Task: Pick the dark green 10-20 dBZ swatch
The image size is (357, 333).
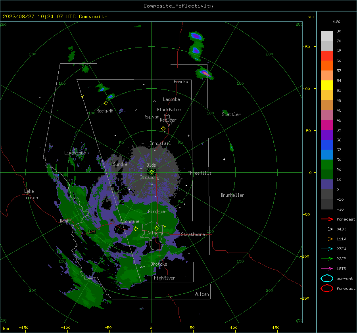Action: [x=327, y=175]
